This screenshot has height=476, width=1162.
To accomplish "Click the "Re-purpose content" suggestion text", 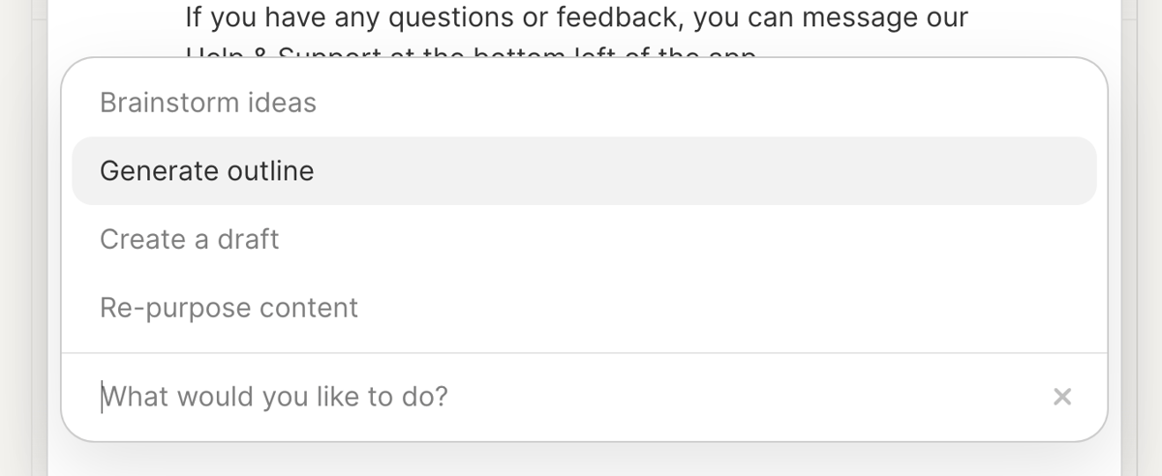I will click(x=229, y=308).
